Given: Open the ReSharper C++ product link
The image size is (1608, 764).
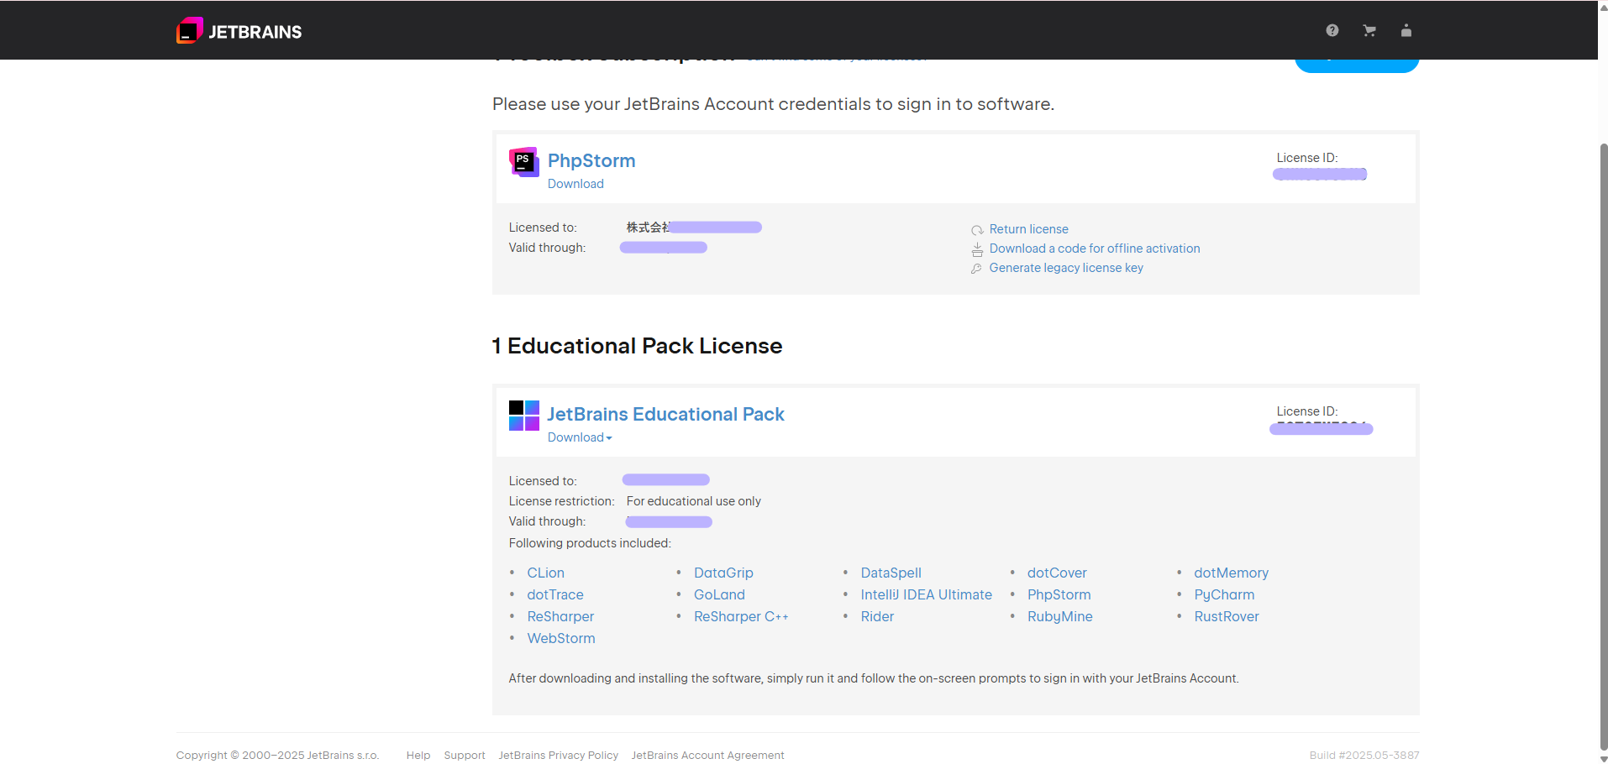Looking at the screenshot, I should pos(741,616).
